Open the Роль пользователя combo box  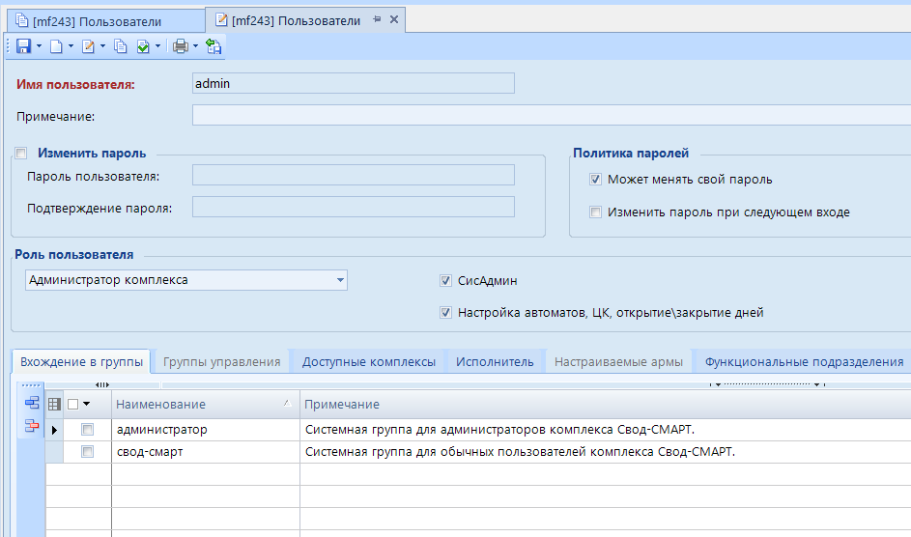pyautogui.click(x=340, y=280)
